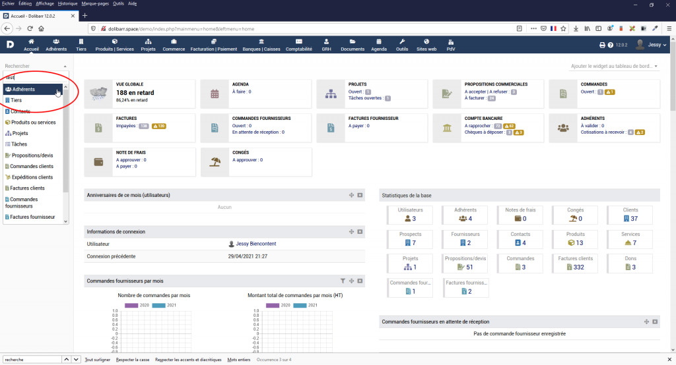The width and height of the screenshot is (676, 365).
Task: Click the Jessy Biencontent user link
Action: (252, 244)
